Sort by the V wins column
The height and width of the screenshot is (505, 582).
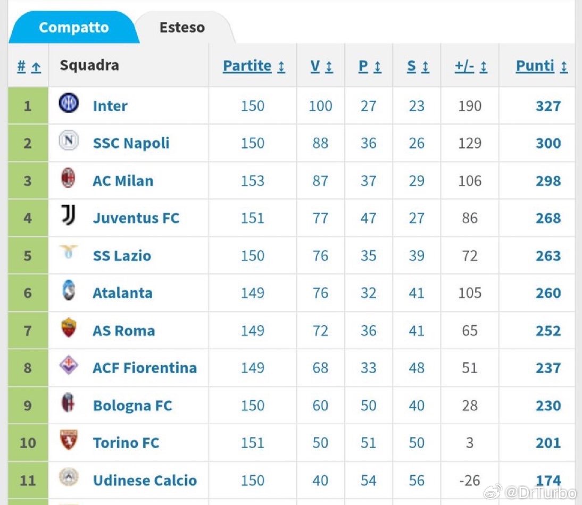[321, 66]
